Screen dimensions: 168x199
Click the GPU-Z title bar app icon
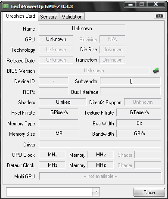click(x=6, y=6)
